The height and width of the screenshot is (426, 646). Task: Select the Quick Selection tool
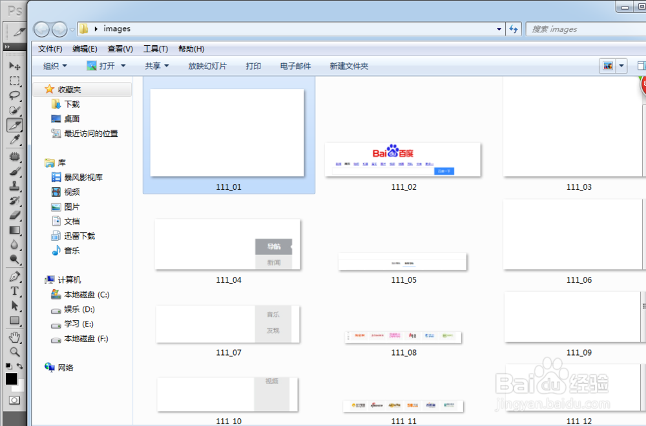pos(14,110)
